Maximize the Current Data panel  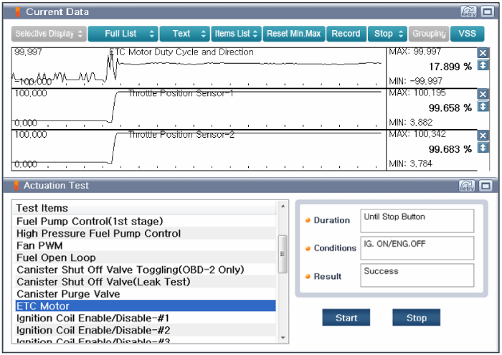click(487, 12)
